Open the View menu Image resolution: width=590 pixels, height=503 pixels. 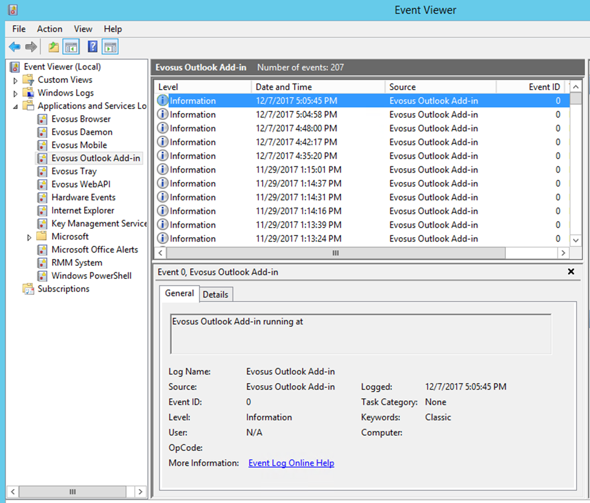pos(83,29)
